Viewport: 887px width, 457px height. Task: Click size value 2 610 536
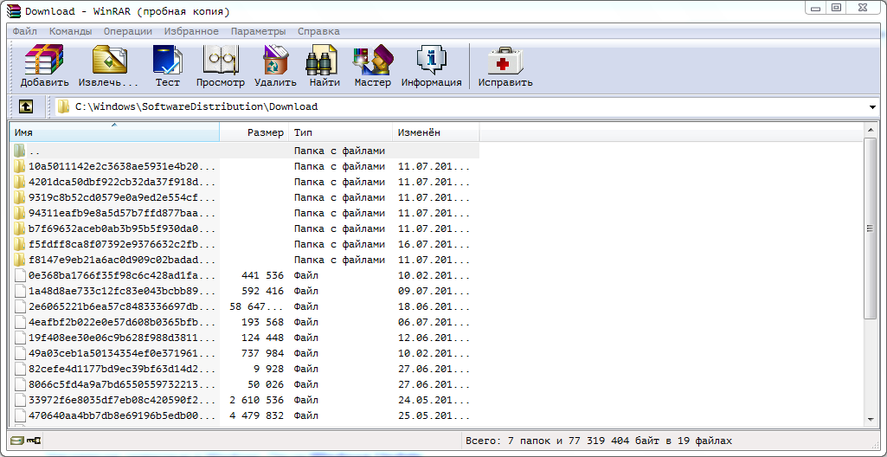pos(257,401)
